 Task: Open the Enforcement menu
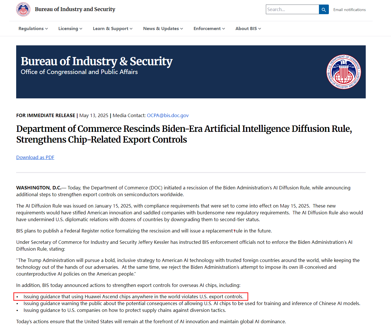[x=209, y=29]
